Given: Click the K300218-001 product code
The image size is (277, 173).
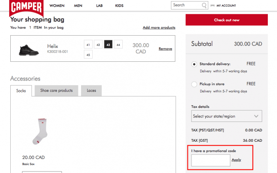Looking at the screenshot, I should pyautogui.click(x=57, y=51).
